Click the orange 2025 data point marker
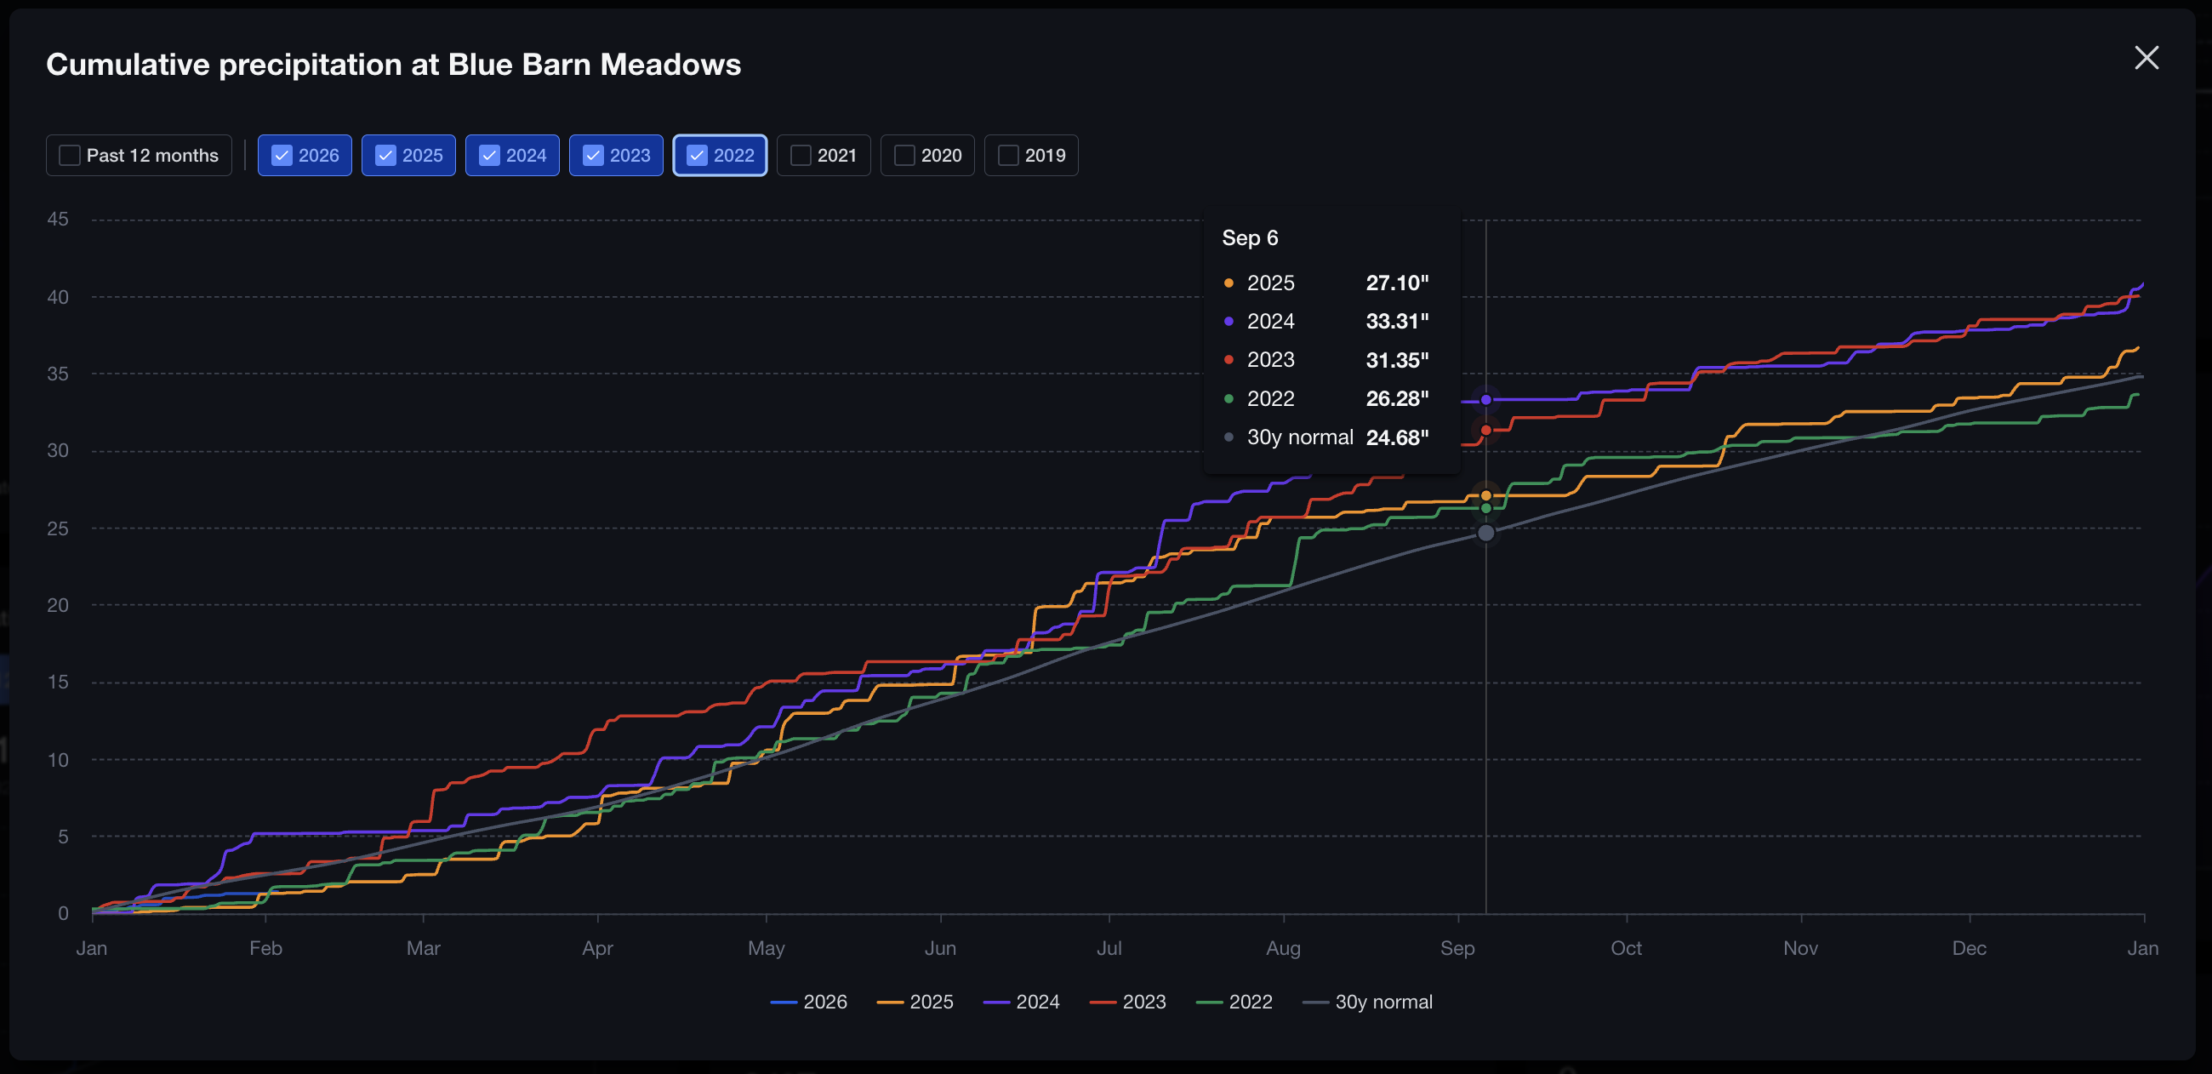The height and width of the screenshot is (1074, 2212). pyautogui.click(x=1485, y=496)
